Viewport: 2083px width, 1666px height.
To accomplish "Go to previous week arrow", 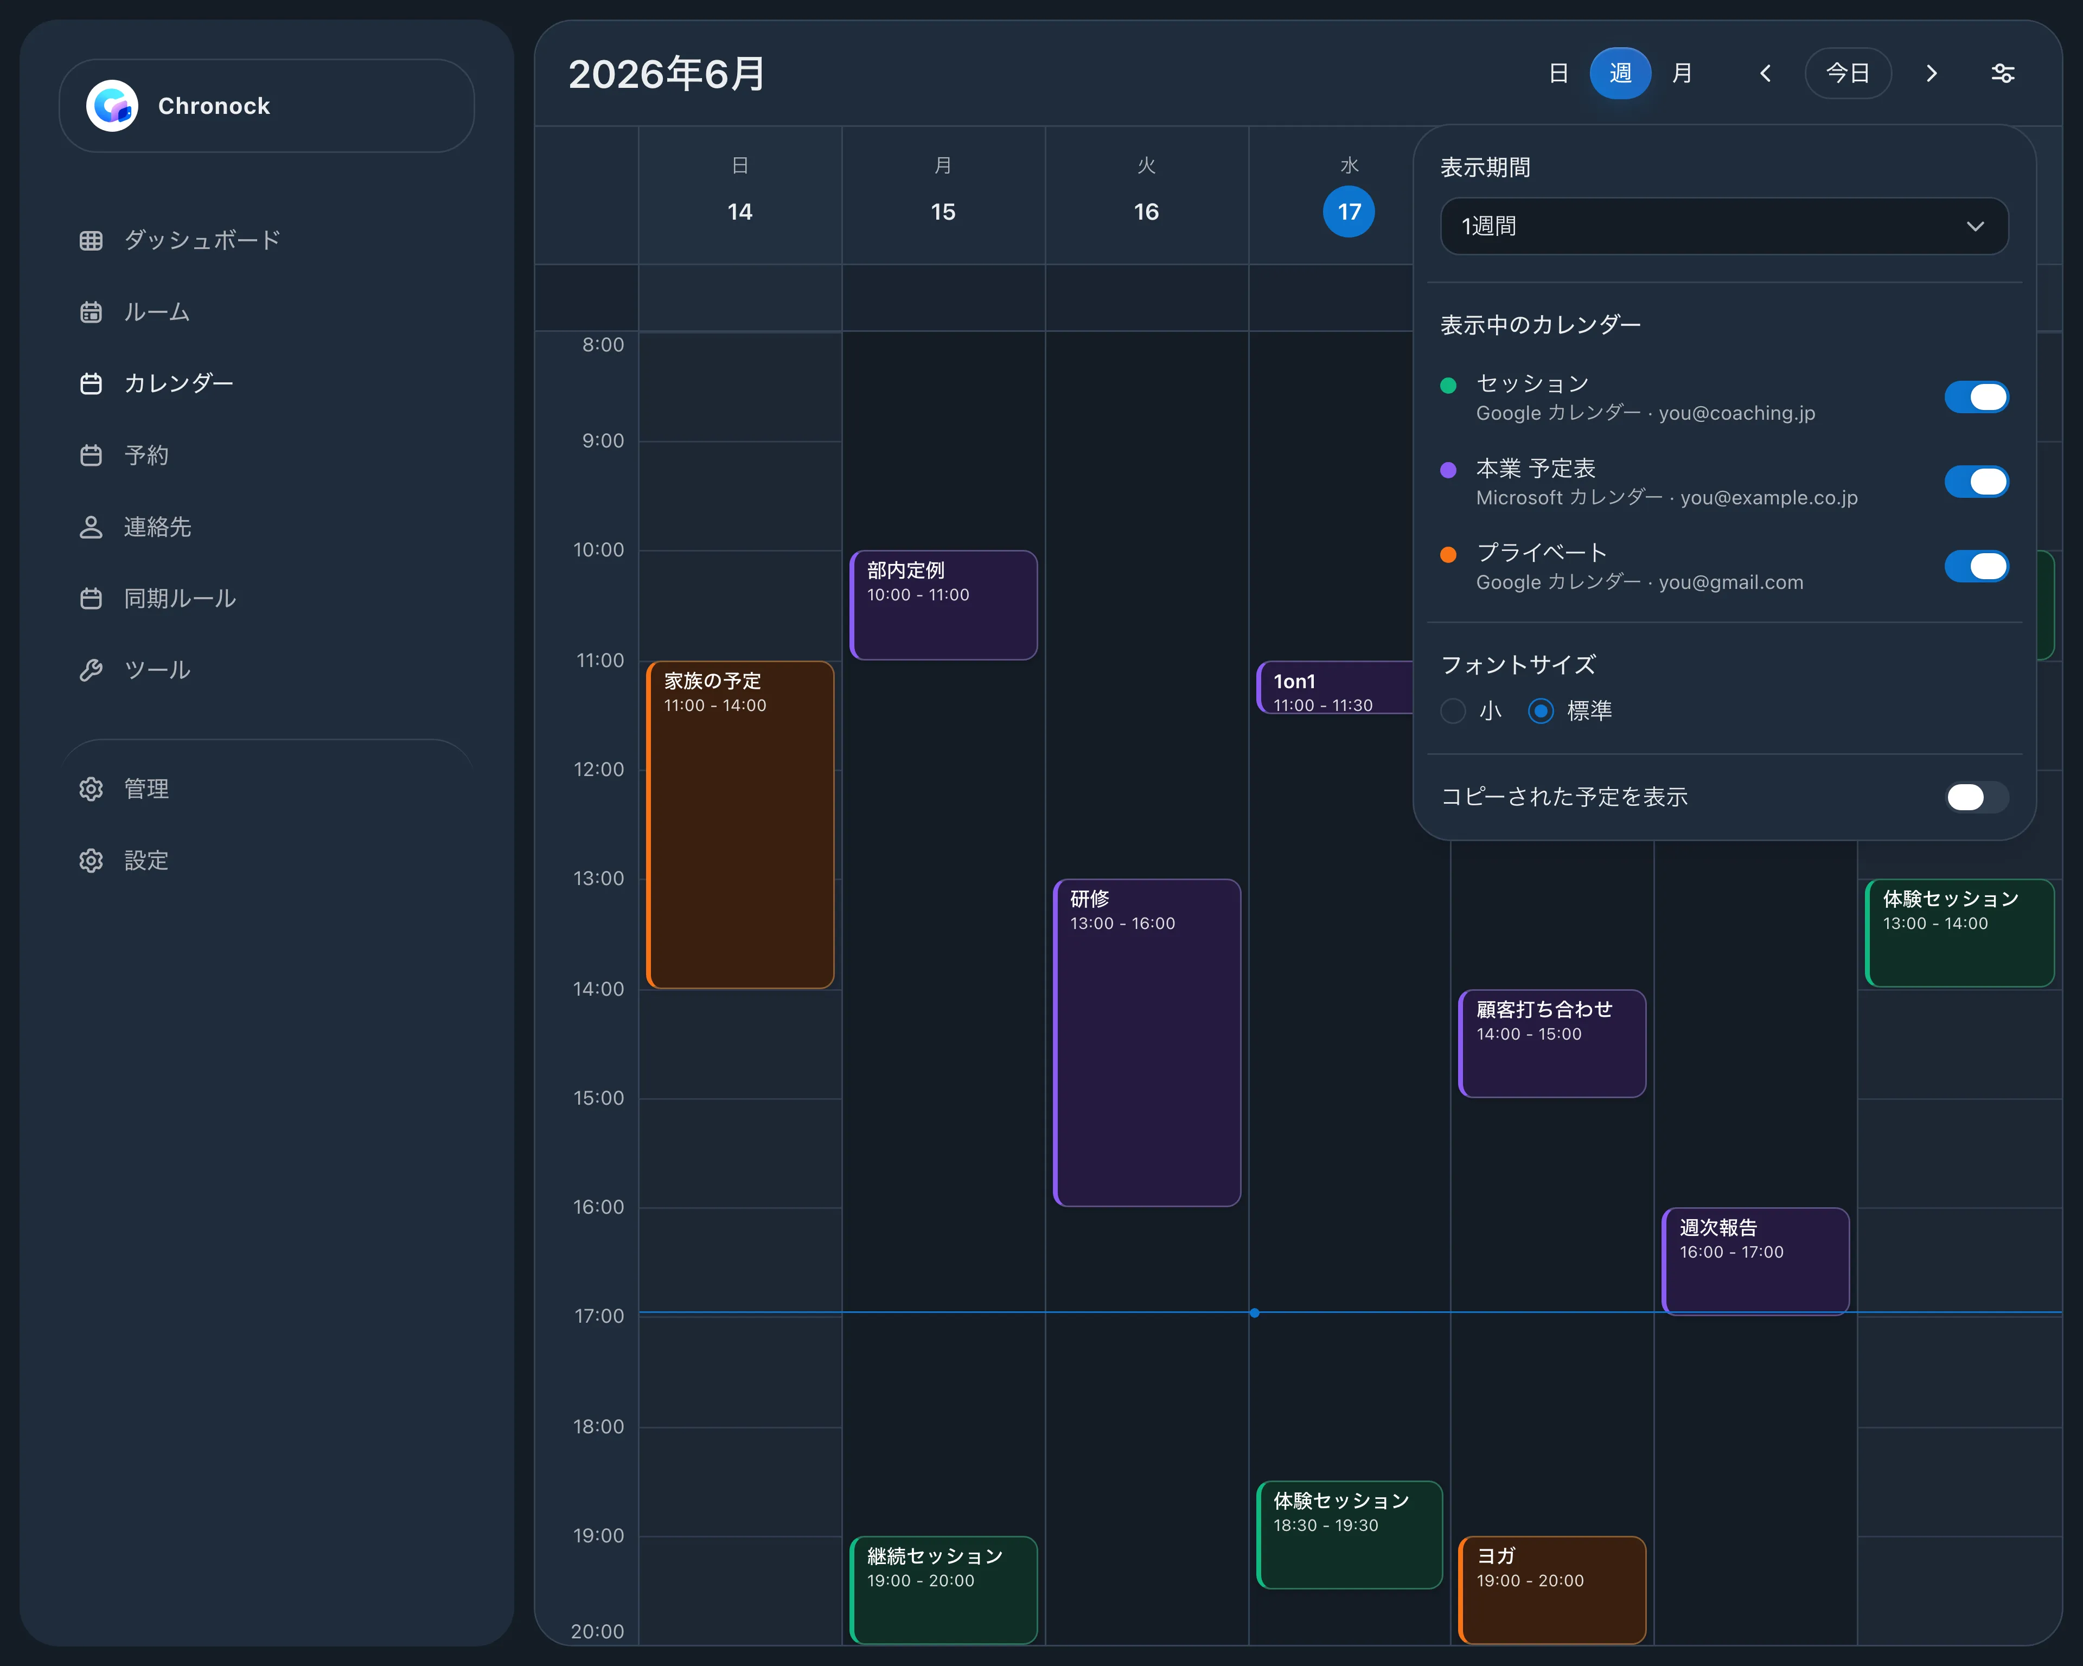I will coord(1765,73).
